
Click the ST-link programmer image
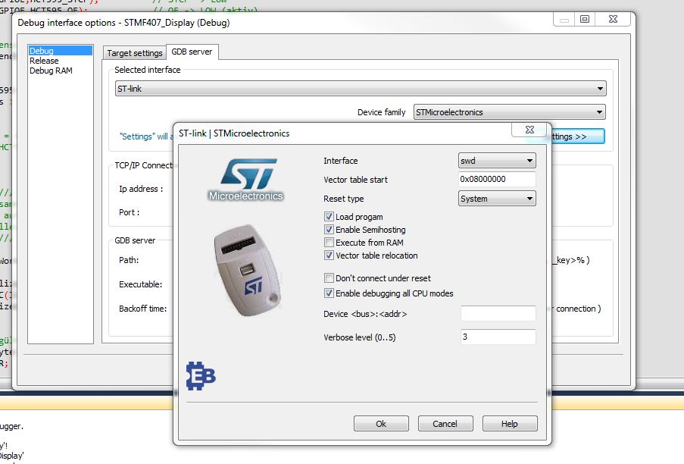(248, 270)
